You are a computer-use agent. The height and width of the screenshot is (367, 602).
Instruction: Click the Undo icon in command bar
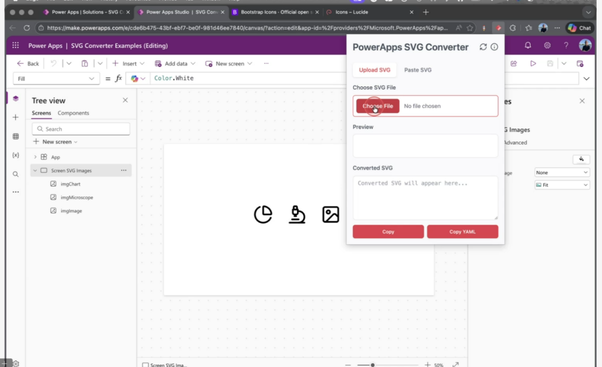(53, 63)
